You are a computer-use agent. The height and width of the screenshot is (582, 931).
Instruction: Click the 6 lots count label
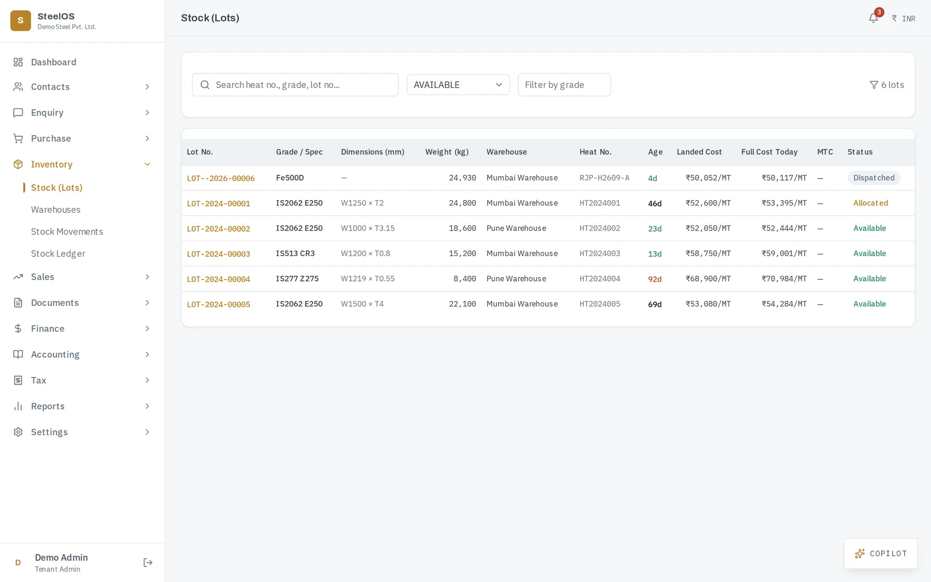[893, 85]
